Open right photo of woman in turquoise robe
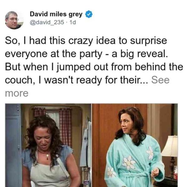 click(135, 145)
